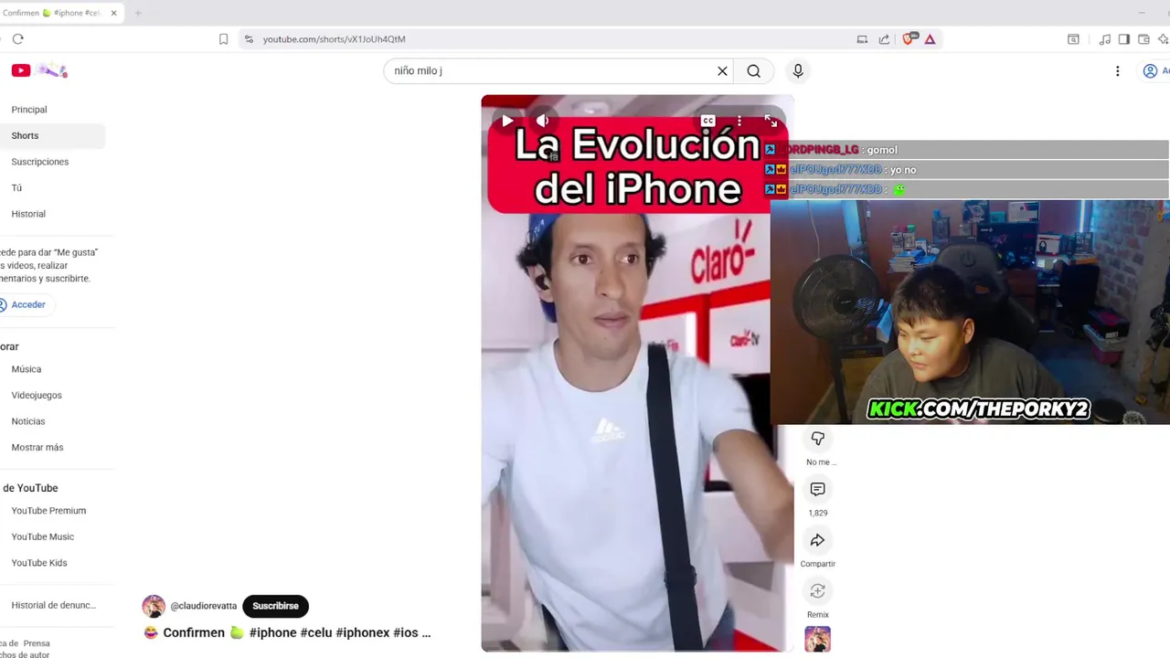Open a new tab with the plus button

(138, 13)
